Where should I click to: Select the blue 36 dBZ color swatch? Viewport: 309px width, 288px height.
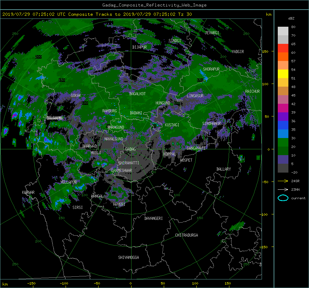[283, 125]
